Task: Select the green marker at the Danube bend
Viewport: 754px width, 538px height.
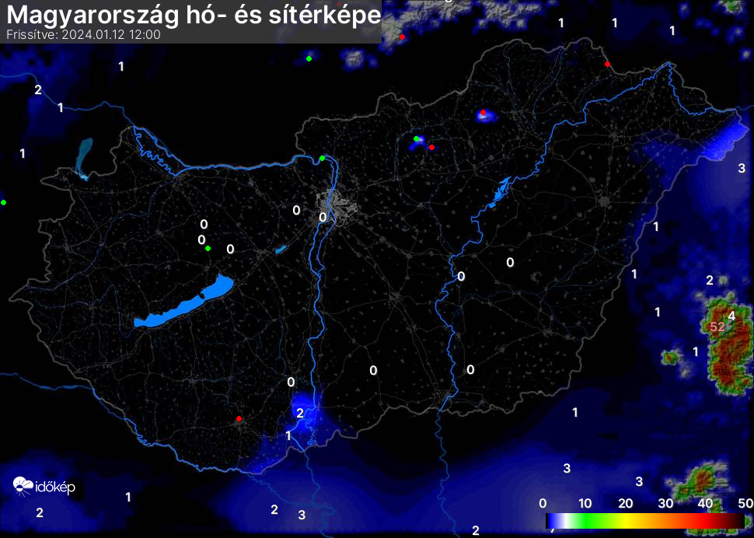Action: click(x=323, y=159)
